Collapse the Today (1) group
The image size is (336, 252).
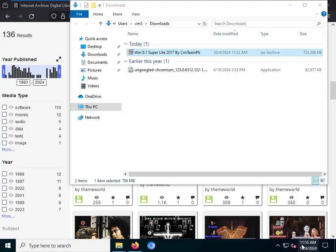click(126, 44)
